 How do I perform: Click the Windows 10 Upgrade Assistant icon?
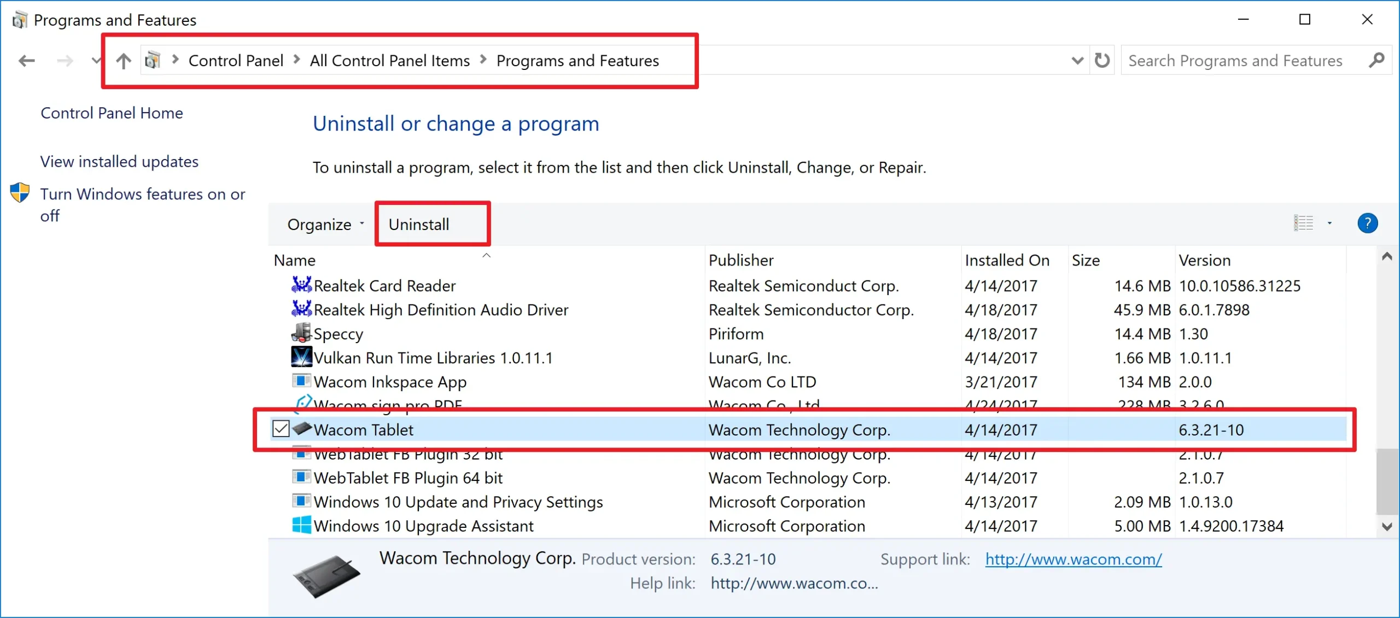(x=302, y=527)
